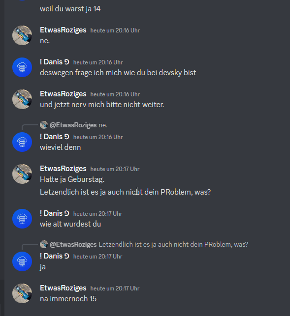Open EtwasRoziges username above 'ne.' message
Viewport: 290px width, 316px height.
point(63,30)
